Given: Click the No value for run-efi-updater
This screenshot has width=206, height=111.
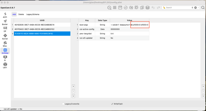Looking at the screenshot, I should pyautogui.click(x=130, y=38).
